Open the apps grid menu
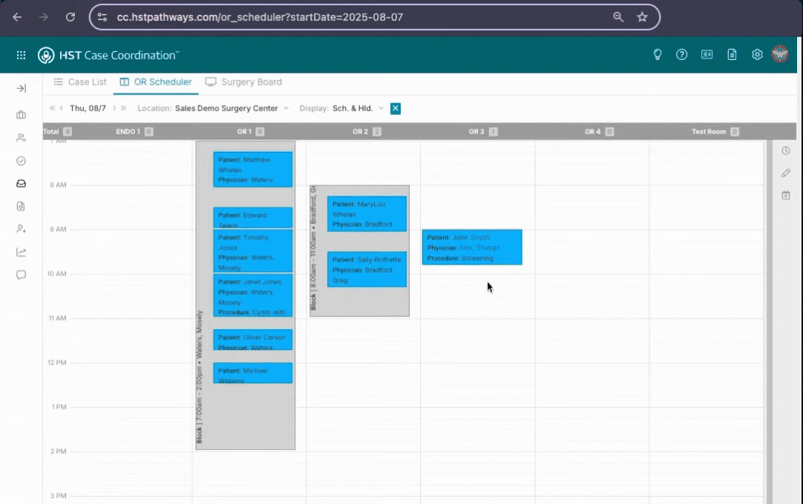This screenshot has height=504, width=803. click(x=21, y=55)
